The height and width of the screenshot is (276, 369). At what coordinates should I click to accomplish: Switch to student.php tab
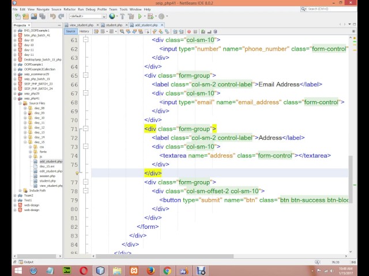point(114,25)
